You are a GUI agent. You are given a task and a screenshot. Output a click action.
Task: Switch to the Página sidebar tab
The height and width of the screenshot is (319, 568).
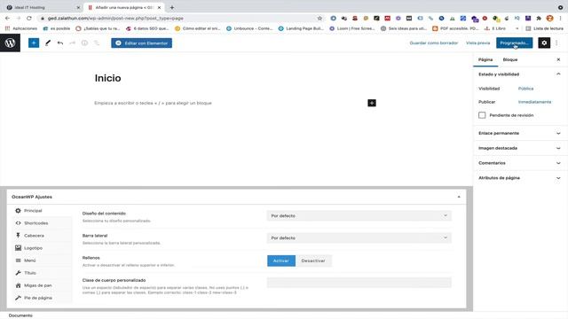click(485, 59)
